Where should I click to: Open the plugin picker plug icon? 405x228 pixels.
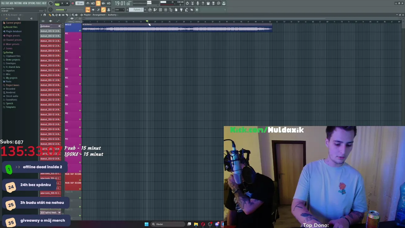pos(181,10)
